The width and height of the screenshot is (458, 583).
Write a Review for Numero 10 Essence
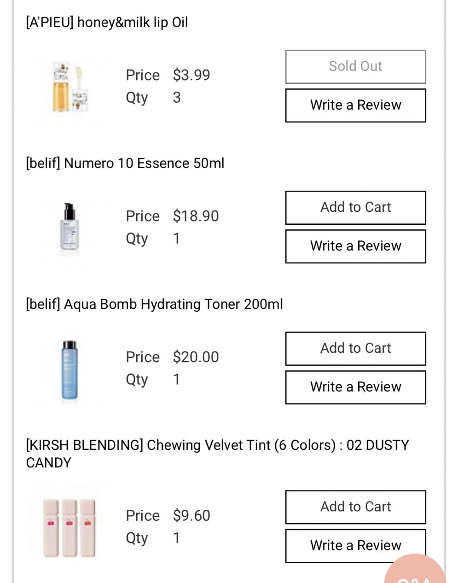pyautogui.click(x=355, y=246)
